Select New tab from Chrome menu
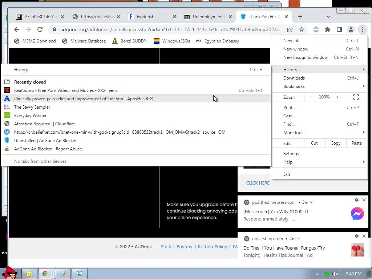372x279 pixels. pos(319,41)
